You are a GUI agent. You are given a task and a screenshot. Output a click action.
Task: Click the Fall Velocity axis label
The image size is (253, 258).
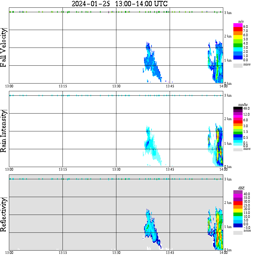[3, 48]
